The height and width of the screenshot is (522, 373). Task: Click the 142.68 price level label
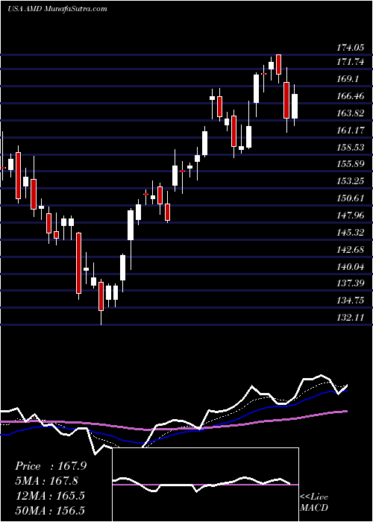(x=351, y=250)
